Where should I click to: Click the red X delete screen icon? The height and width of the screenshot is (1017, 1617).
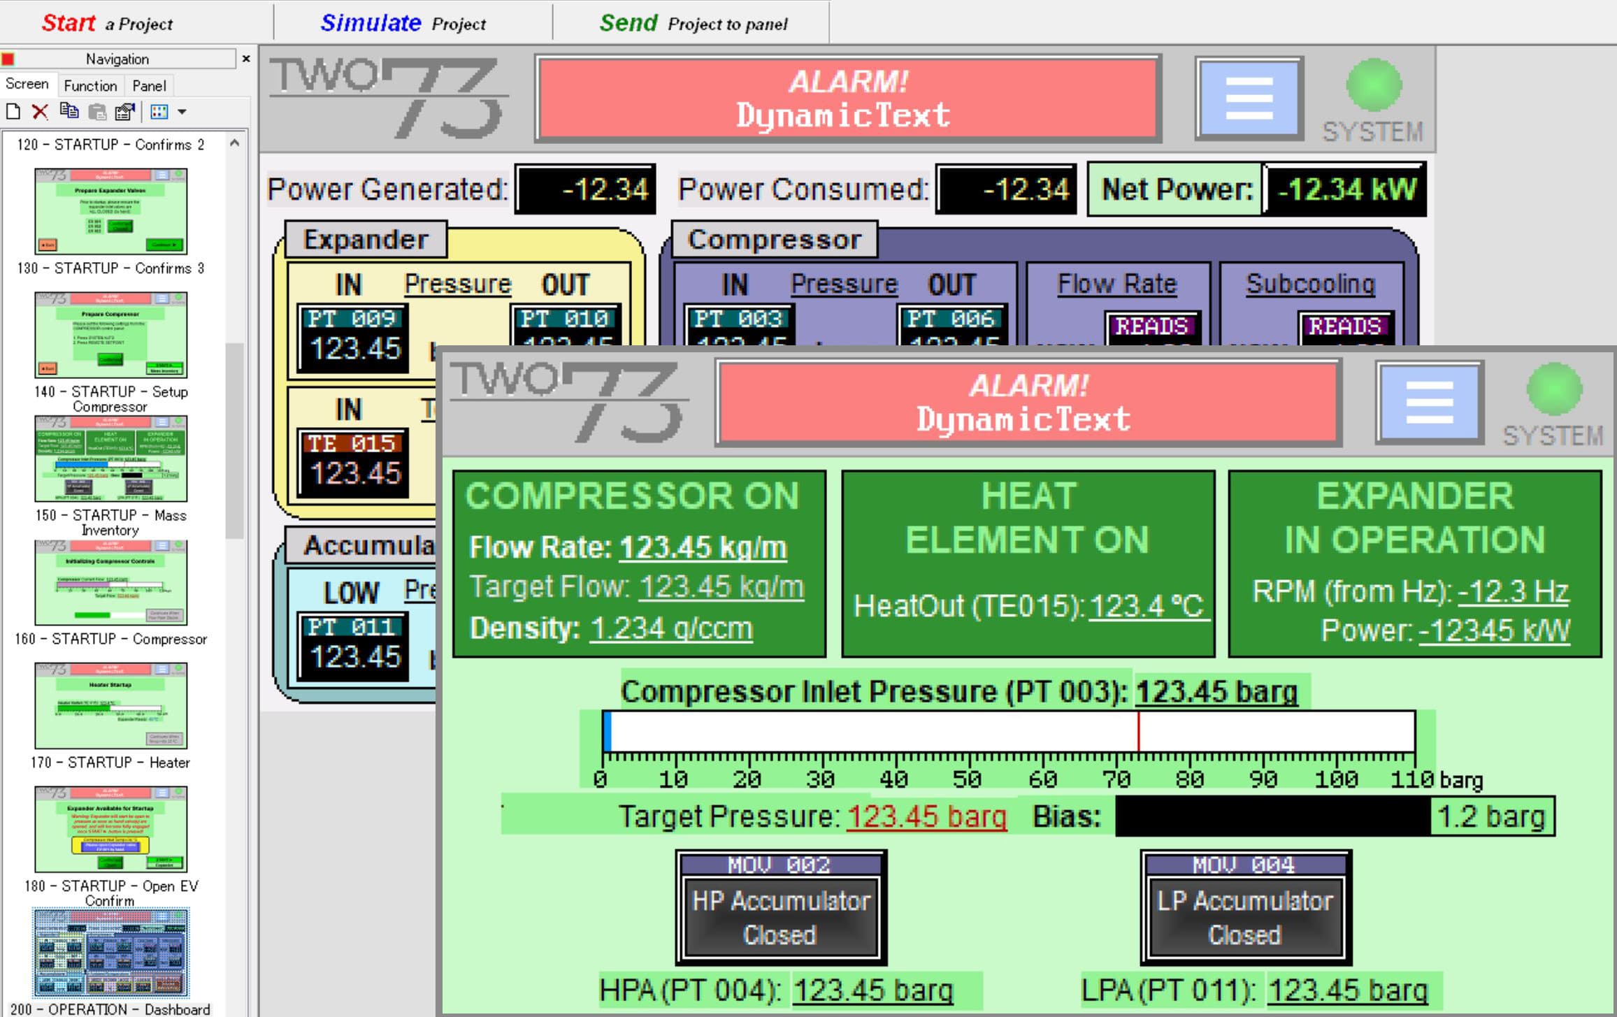pyautogui.click(x=40, y=112)
